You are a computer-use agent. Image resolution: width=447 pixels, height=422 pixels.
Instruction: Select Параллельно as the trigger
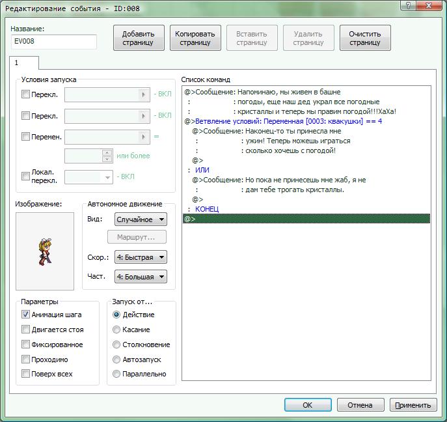pyautogui.click(x=117, y=374)
